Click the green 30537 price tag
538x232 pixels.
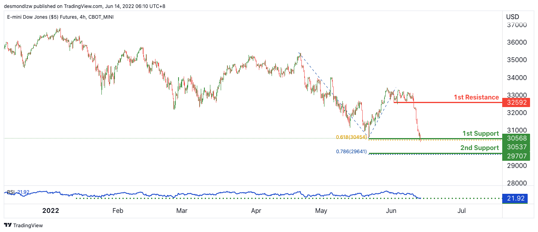[x=514, y=147]
